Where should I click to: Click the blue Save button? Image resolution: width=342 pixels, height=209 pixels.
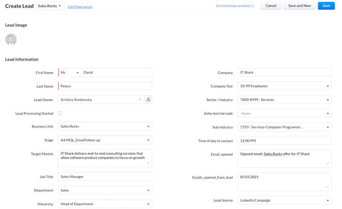(x=326, y=6)
